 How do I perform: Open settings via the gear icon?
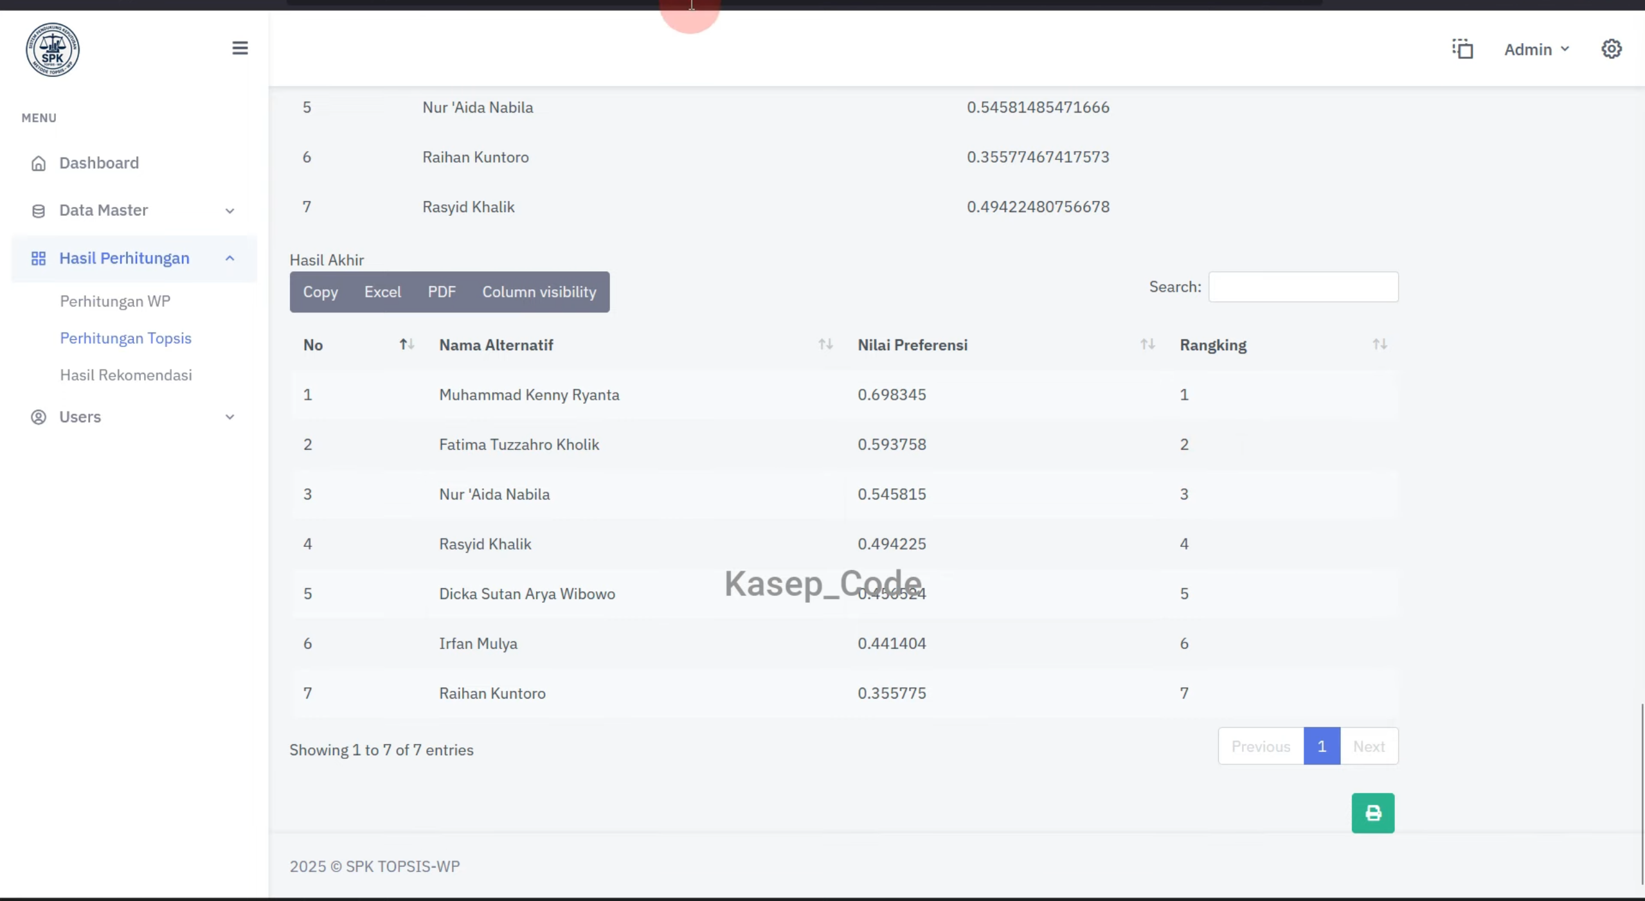click(x=1611, y=49)
